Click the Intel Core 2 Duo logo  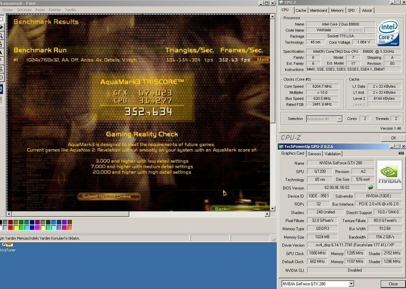pos(388,33)
